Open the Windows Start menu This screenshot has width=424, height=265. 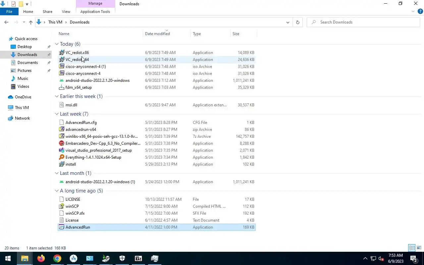[8, 258]
